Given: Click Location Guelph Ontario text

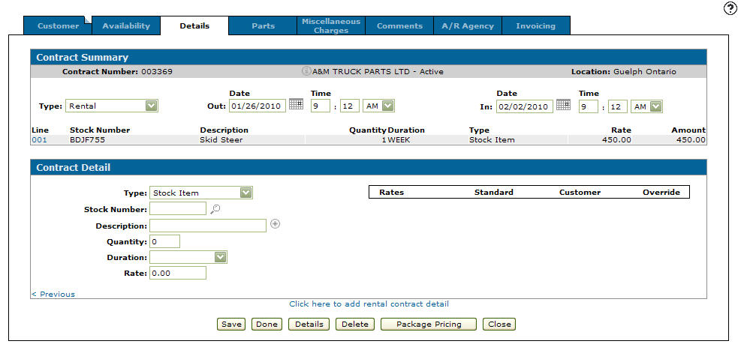Looking at the screenshot, I should tap(624, 72).
